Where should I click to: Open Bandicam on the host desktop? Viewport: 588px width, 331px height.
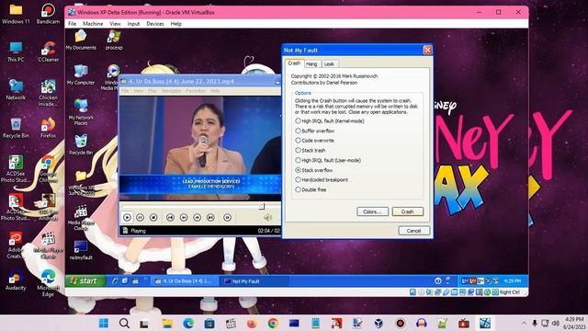coord(48,14)
